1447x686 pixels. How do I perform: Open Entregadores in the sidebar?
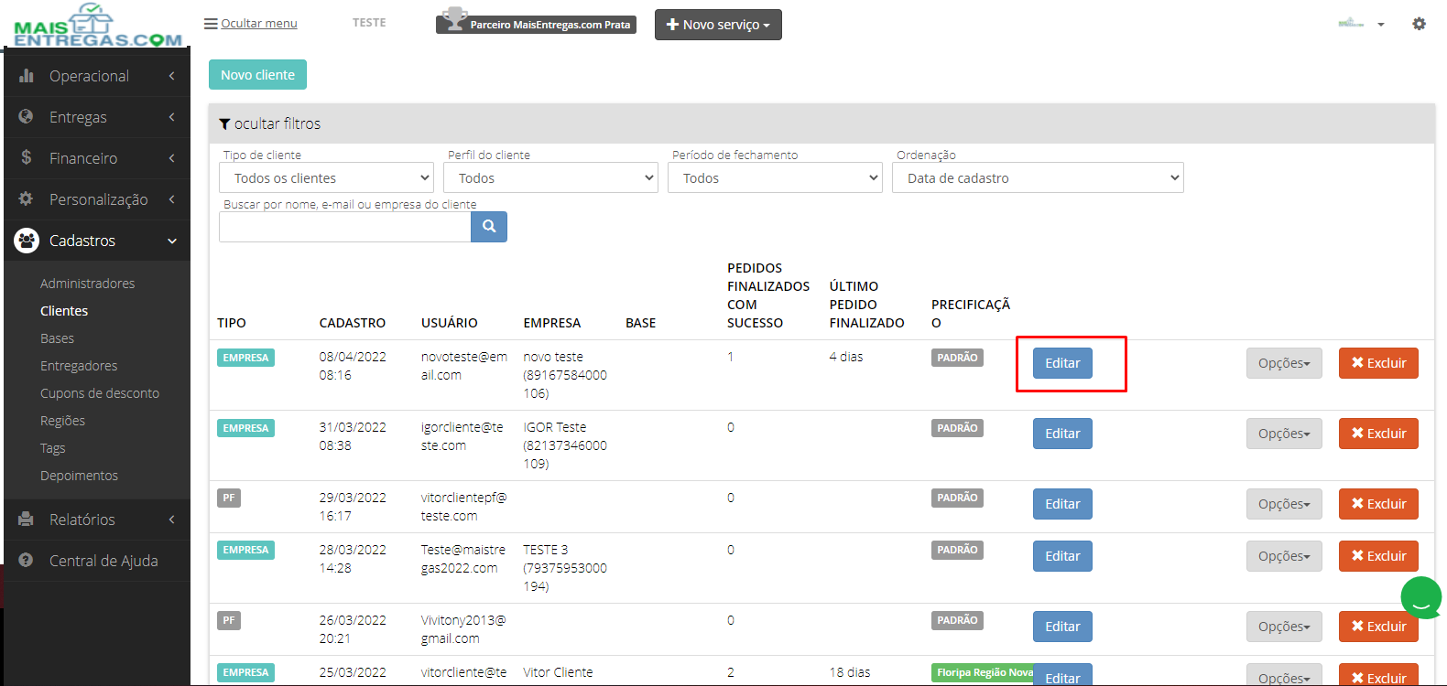point(79,366)
